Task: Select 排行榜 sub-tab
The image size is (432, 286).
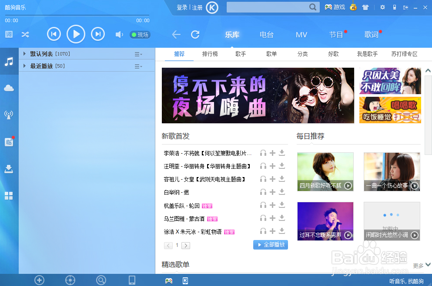Action: point(210,54)
